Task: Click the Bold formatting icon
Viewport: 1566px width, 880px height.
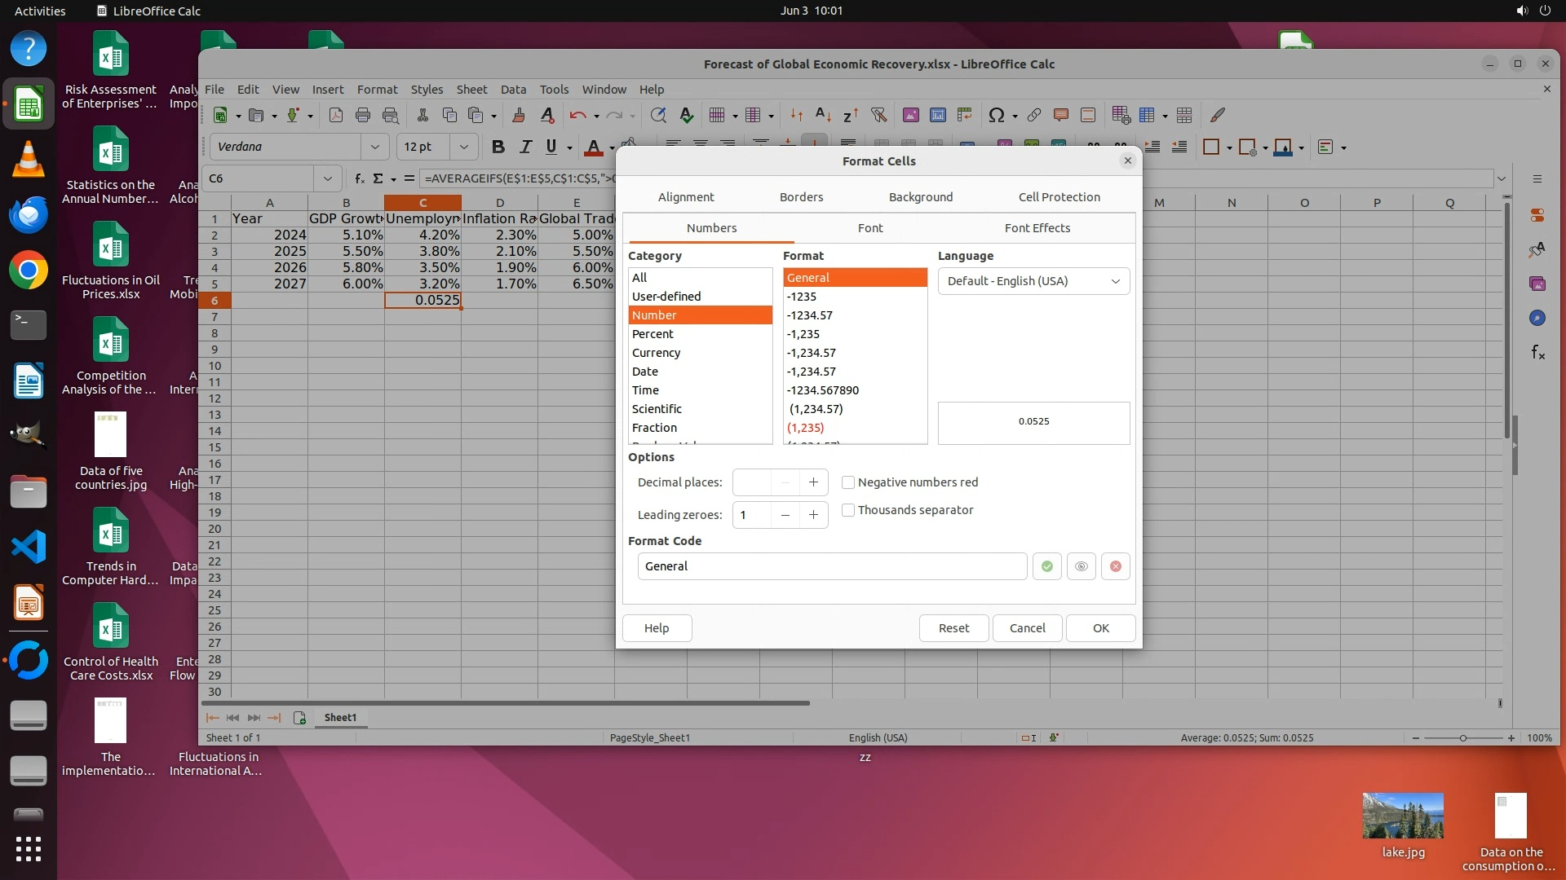Action: [x=498, y=147]
